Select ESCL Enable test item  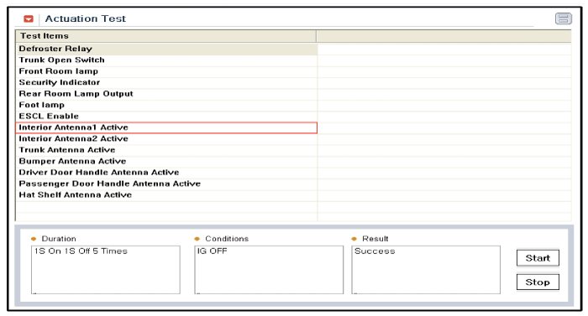click(166, 117)
